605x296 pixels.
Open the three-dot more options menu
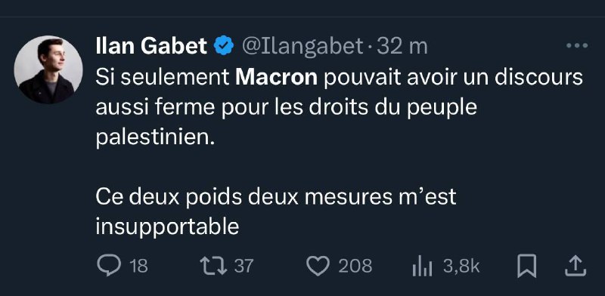pos(577,45)
